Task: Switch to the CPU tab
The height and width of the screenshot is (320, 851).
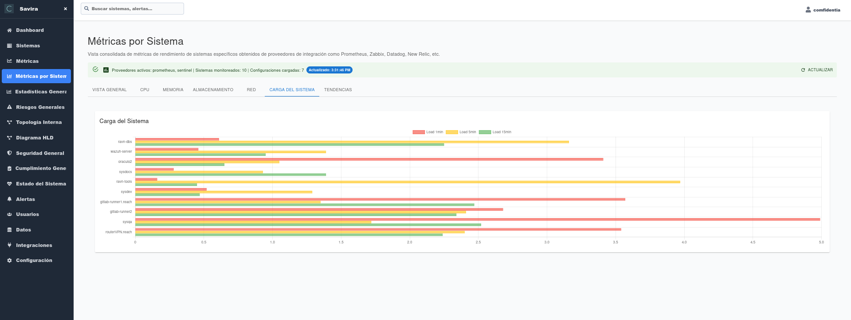Action: click(145, 90)
